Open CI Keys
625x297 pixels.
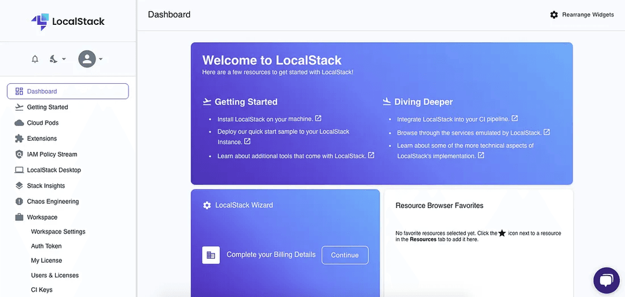(x=42, y=290)
